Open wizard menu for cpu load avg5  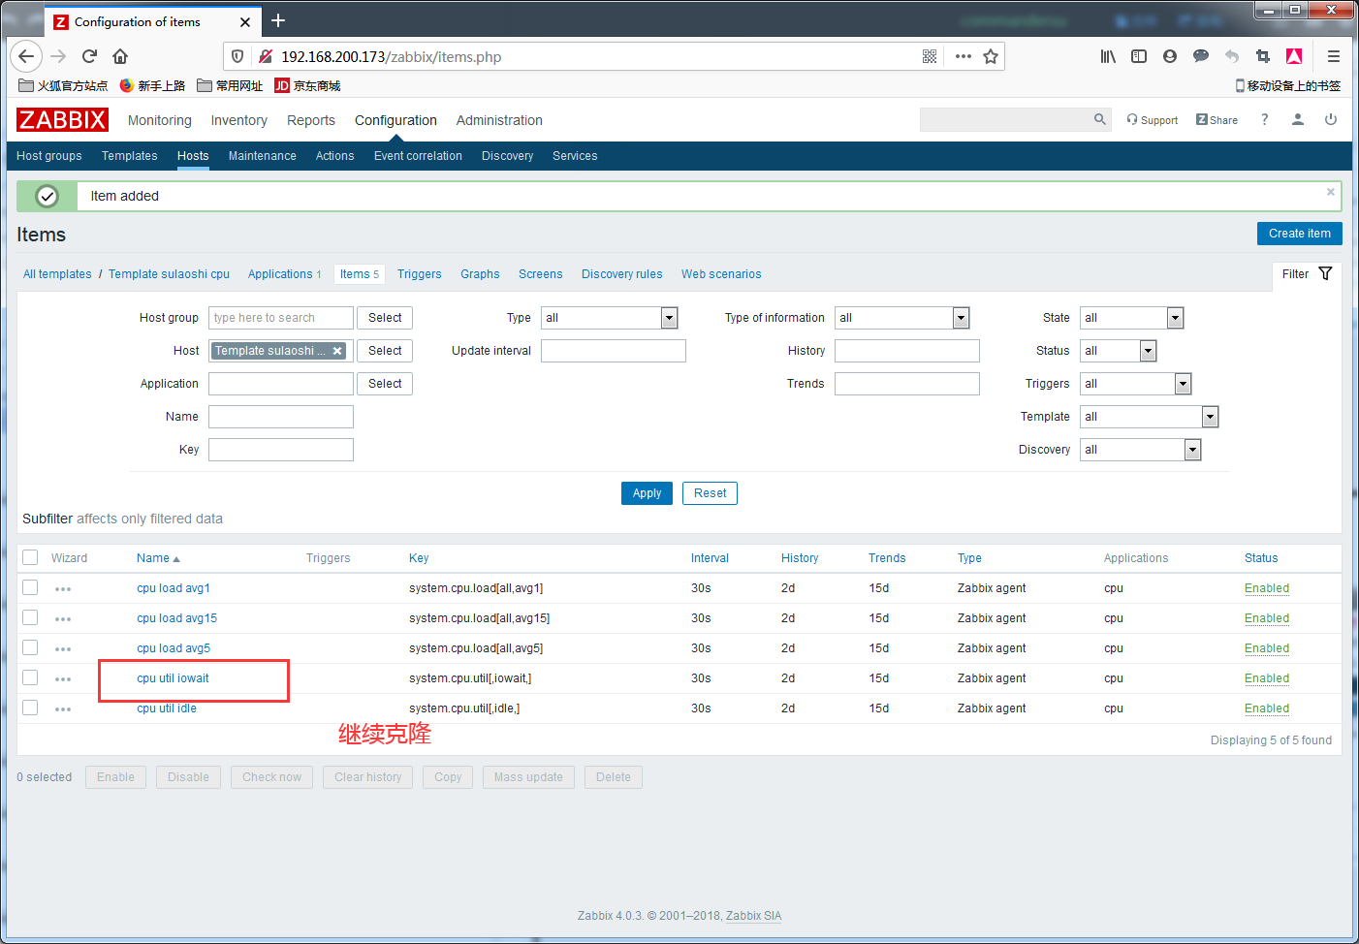tap(63, 649)
